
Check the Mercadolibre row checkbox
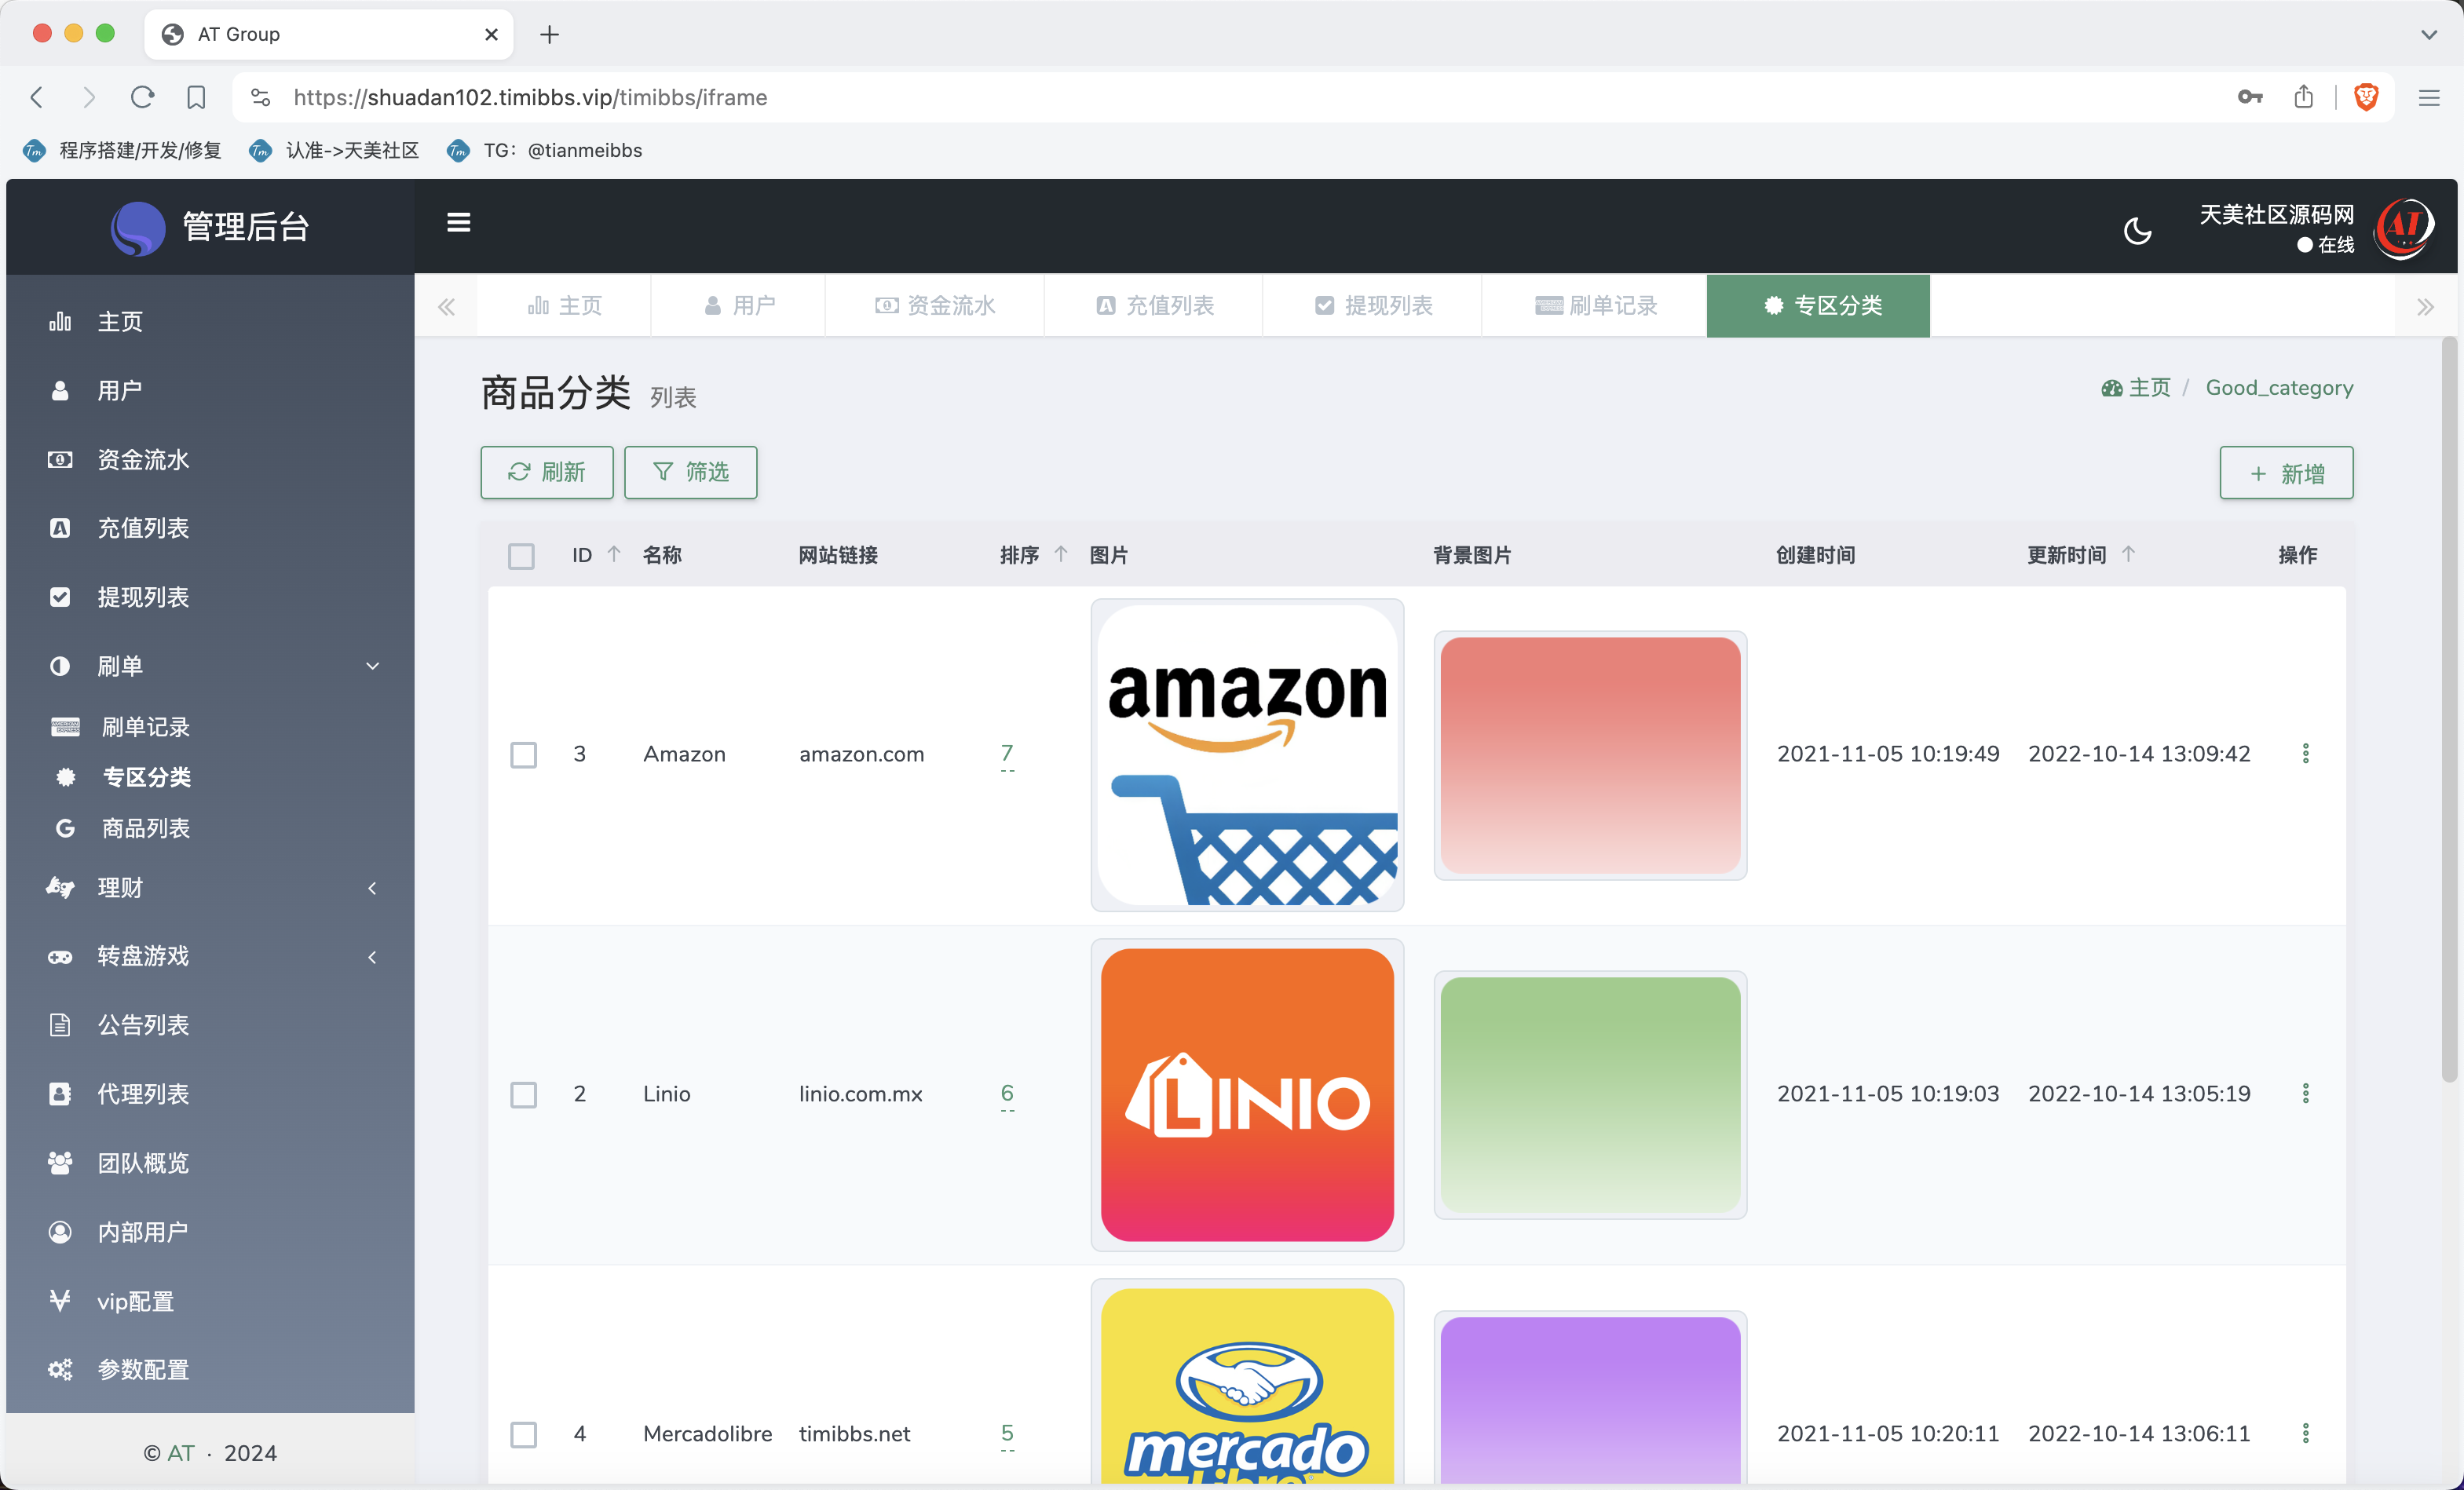click(523, 1434)
